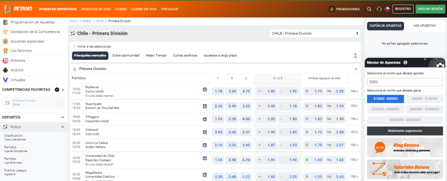The image size is (447, 181).
Task: Go back via Volver a las selecciones
Action: 92,47
